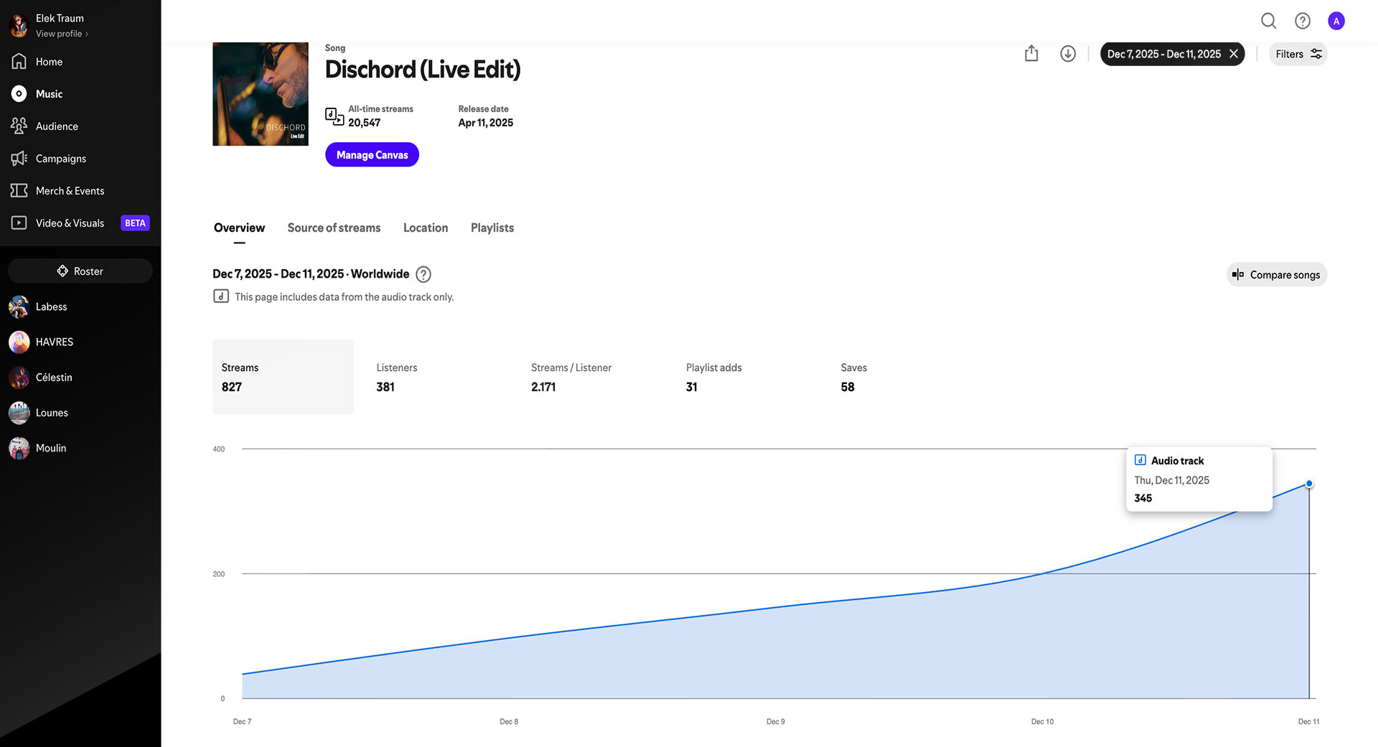Open the search icon in top bar
This screenshot has width=1378, height=747.
pyautogui.click(x=1268, y=21)
